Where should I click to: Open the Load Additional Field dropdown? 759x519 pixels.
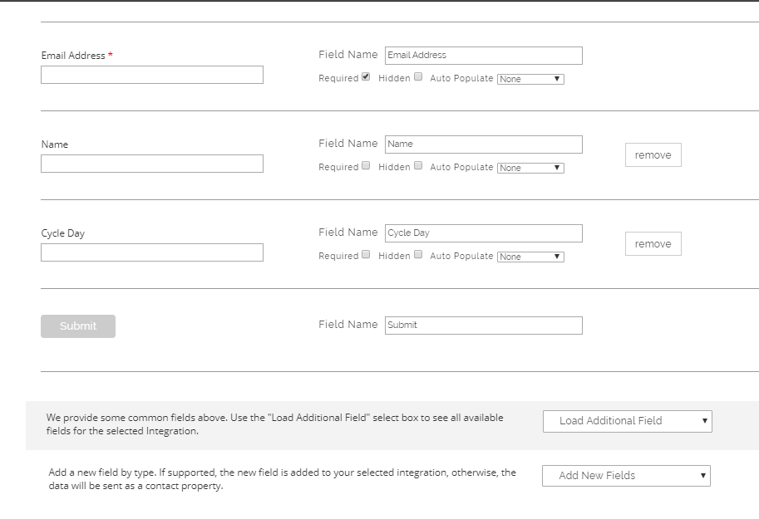(627, 421)
